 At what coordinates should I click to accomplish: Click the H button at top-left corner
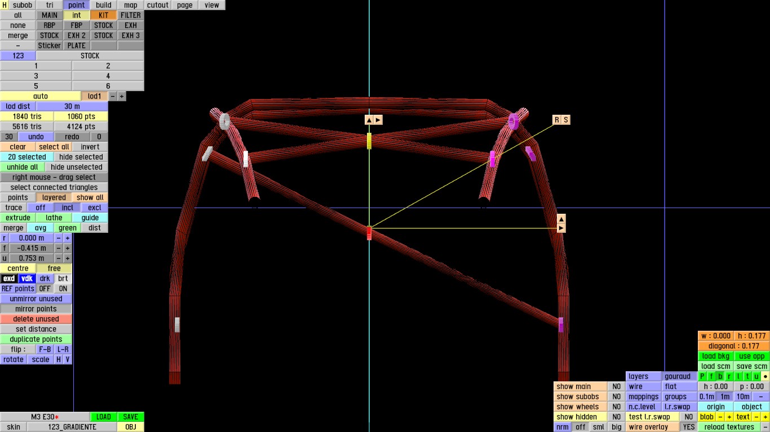pos(5,5)
